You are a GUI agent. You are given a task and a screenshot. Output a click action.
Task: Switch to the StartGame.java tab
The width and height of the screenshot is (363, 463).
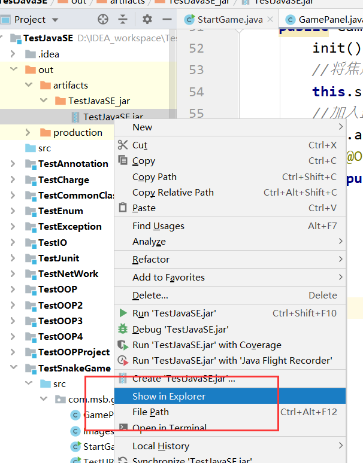228,20
